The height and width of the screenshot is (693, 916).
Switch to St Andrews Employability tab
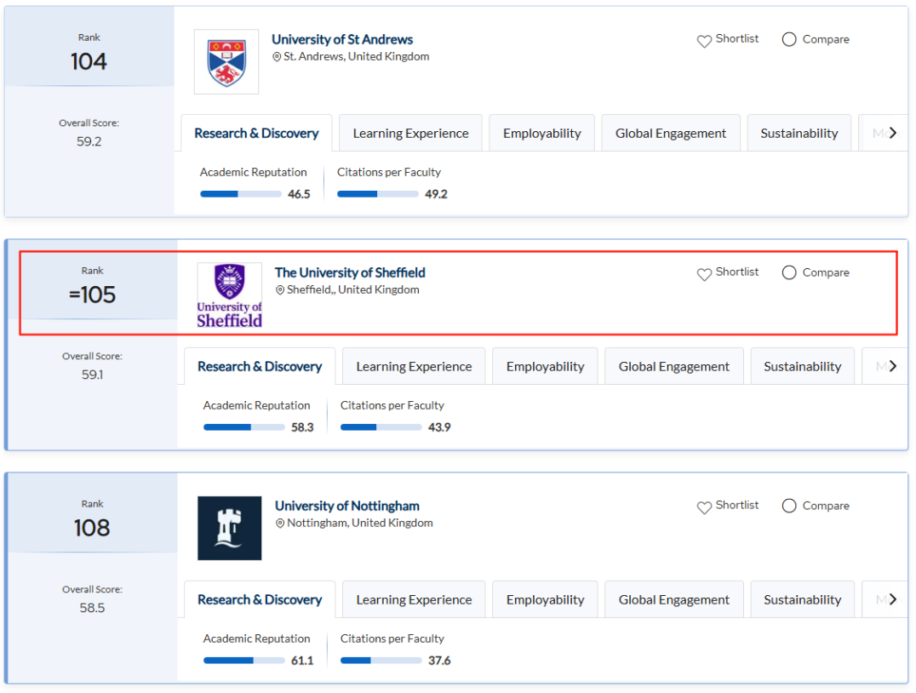(542, 133)
